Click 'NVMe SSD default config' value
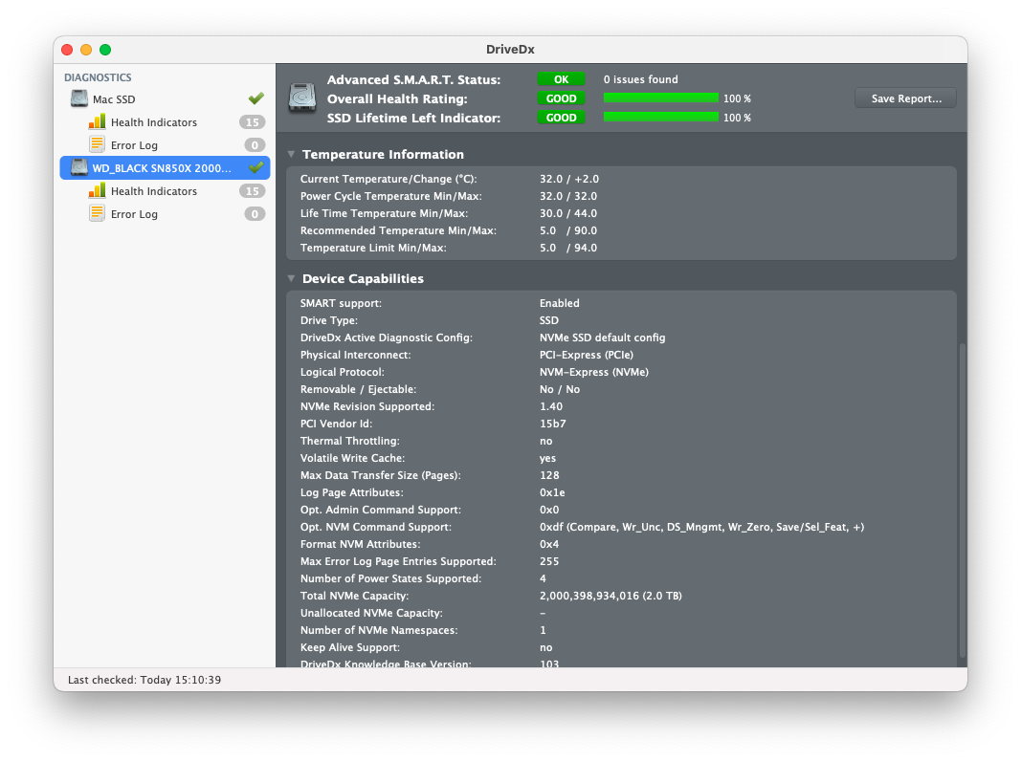Screen dimensions: 1021x762 pos(602,337)
